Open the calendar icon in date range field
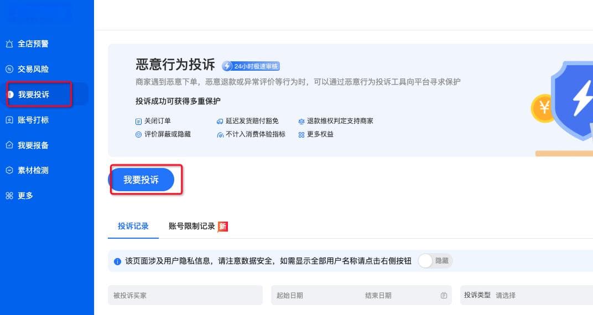This screenshot has width=593, height=315. pos(444,295)
